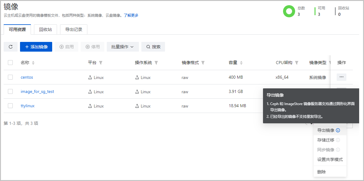364x181 pixels.
Task: Switch to the 回收站 tab
Action: pos(45,29)
